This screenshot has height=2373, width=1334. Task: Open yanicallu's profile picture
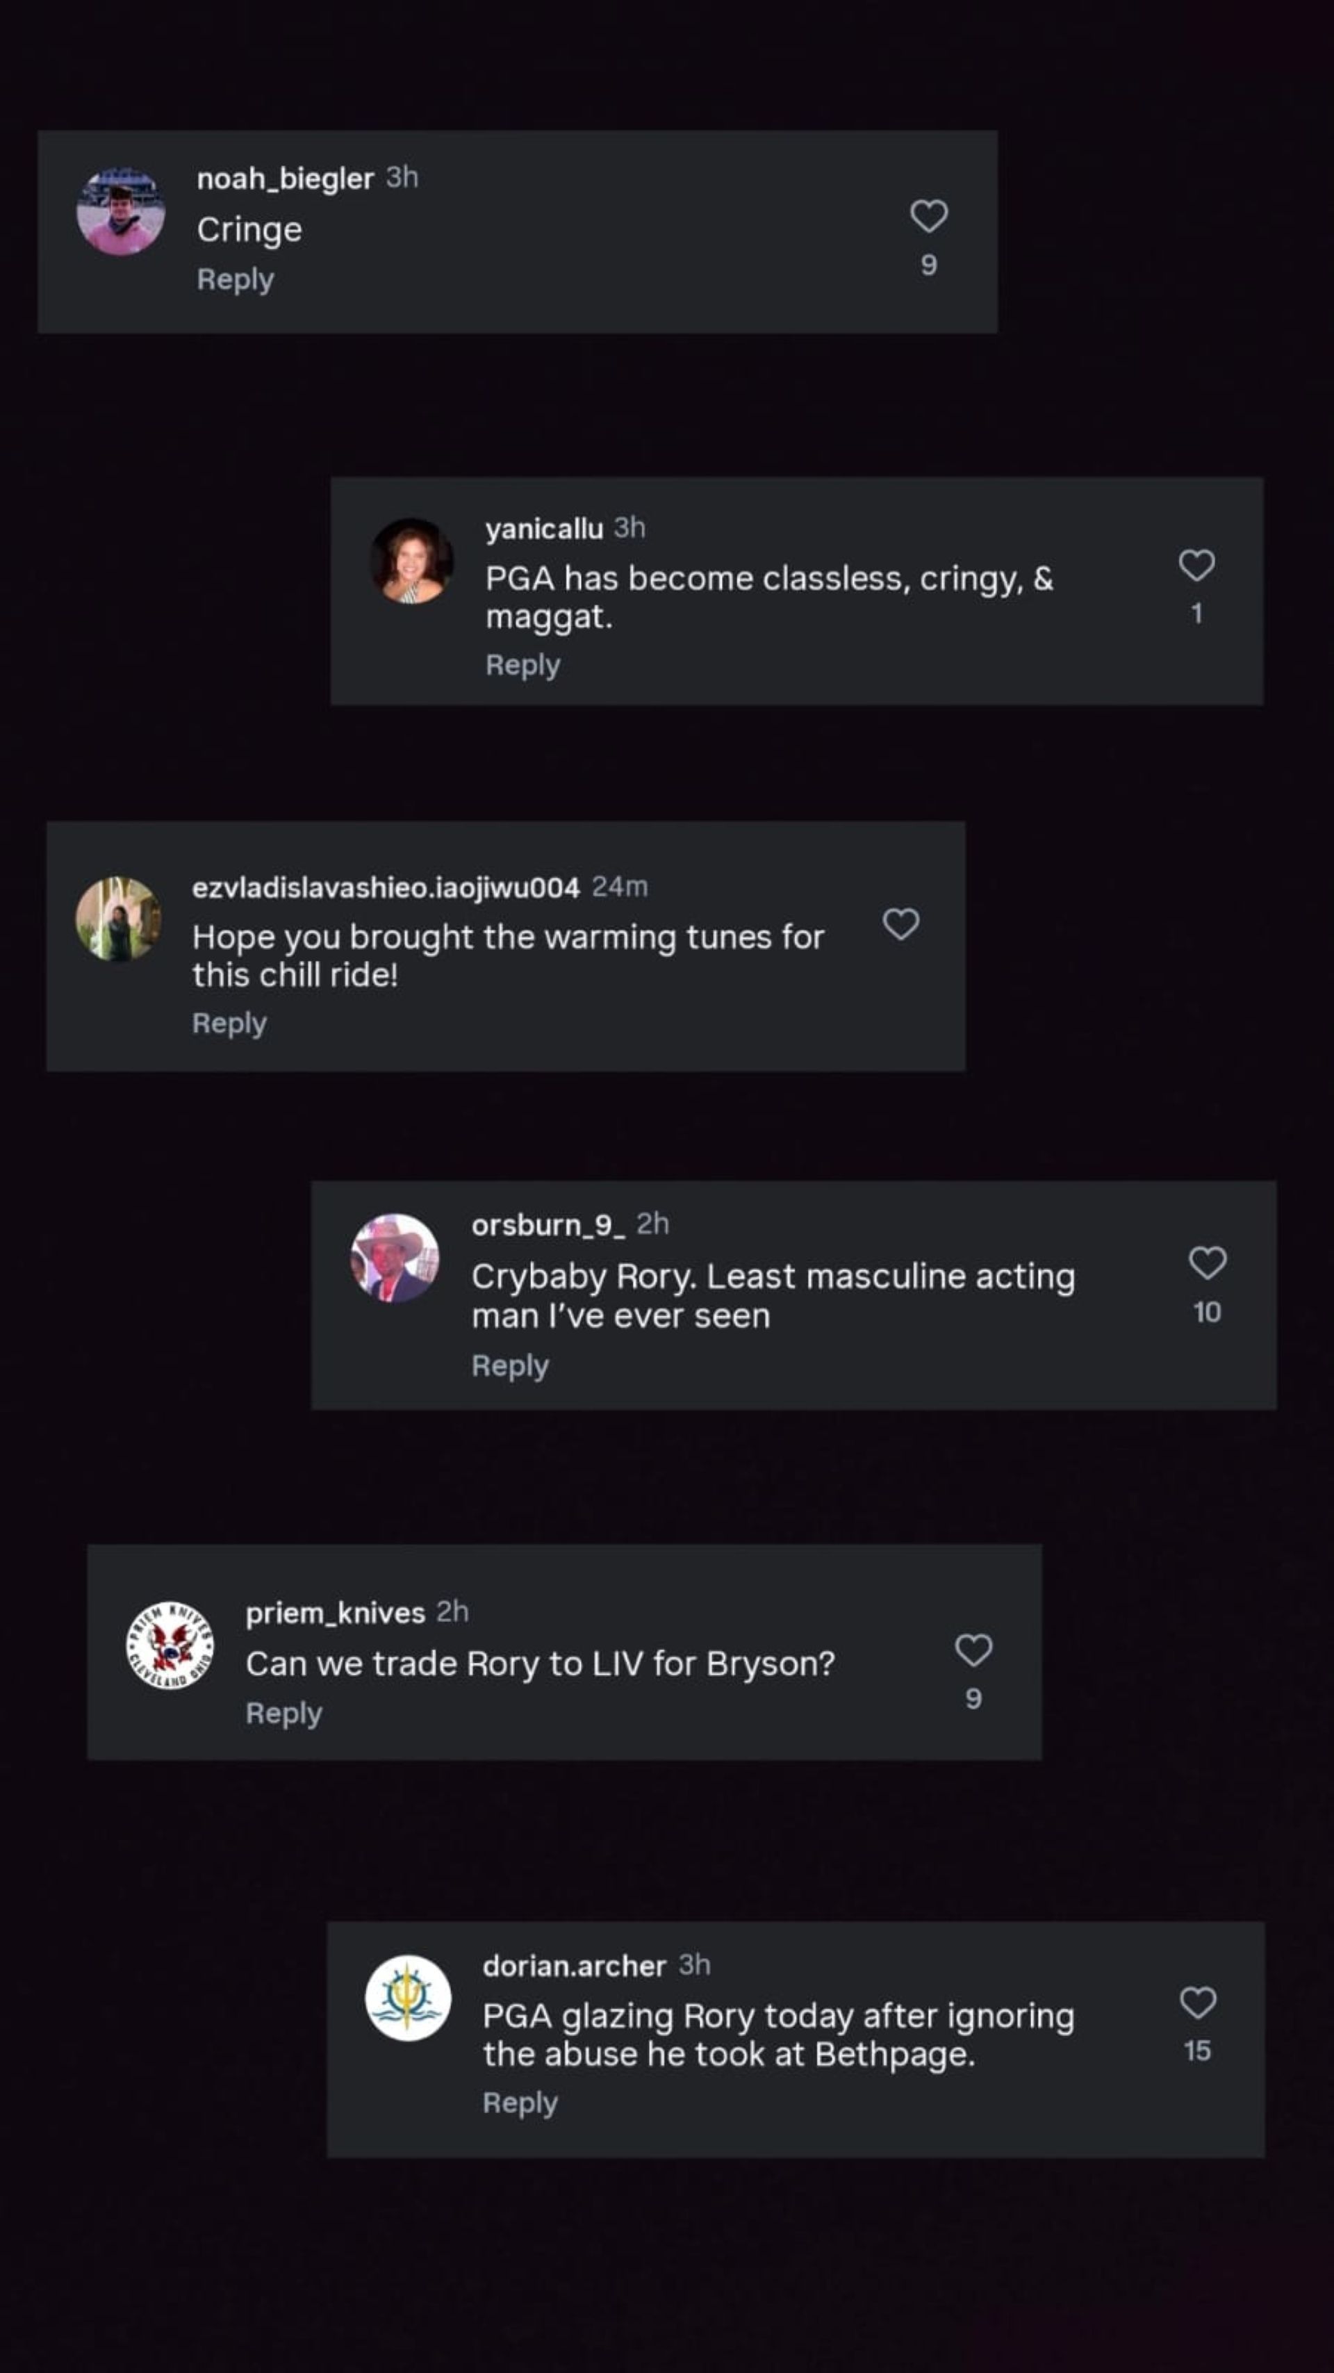pyautogui.click(x=411, y=561)
